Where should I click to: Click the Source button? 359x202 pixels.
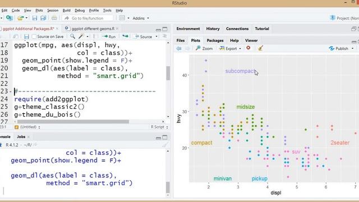coord(144,36)
